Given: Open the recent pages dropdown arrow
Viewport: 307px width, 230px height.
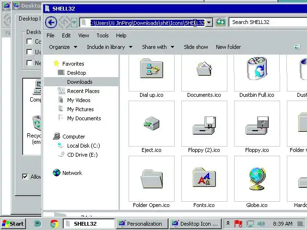Looking at the screenshot, I should [74, 23].
